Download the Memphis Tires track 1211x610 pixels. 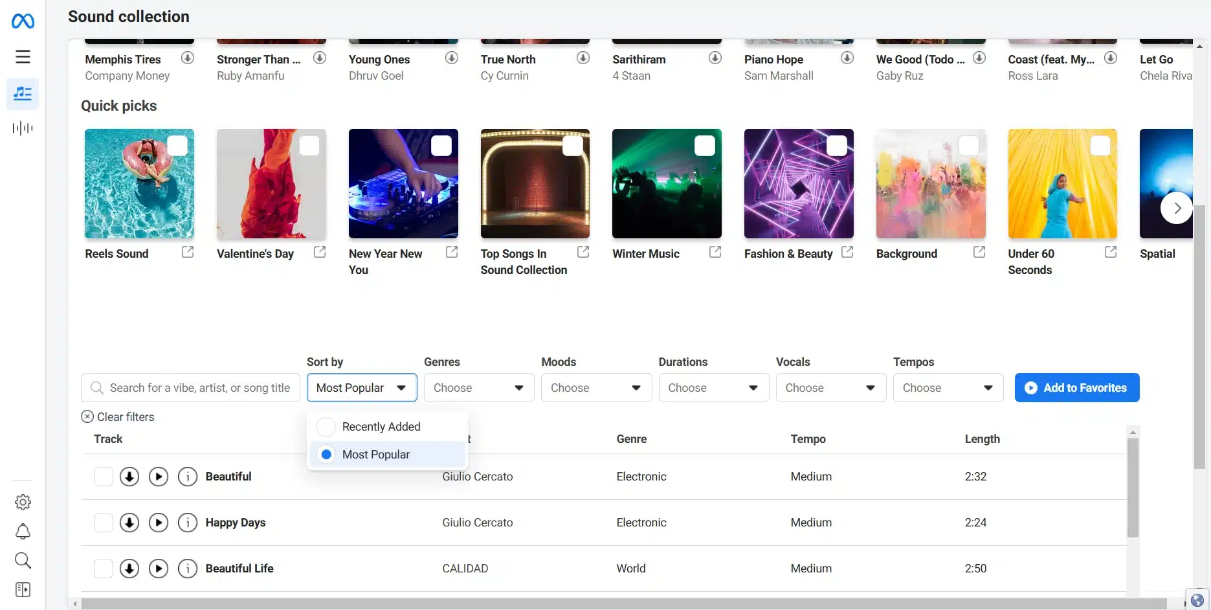pyautogui.click(x=188, y=58)
